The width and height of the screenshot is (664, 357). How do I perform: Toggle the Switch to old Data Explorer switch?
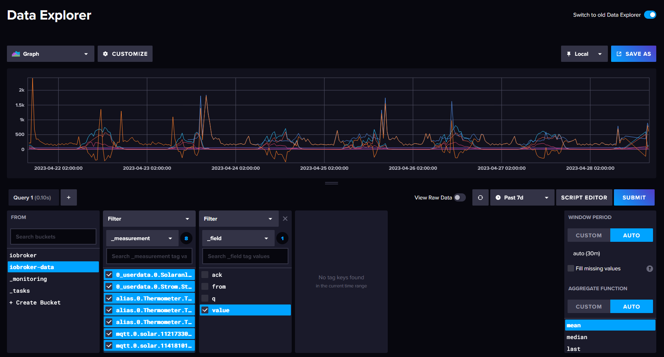650,15
